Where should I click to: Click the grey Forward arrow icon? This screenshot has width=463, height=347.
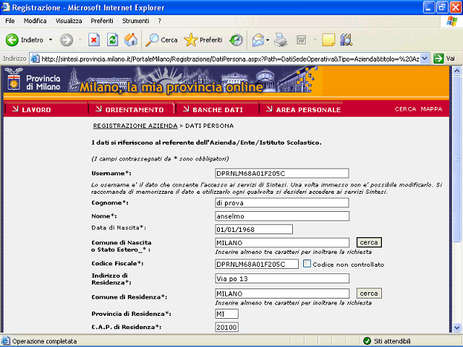tap(67, 40)
